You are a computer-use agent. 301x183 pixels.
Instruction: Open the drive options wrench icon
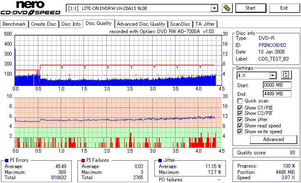[227, 8]
